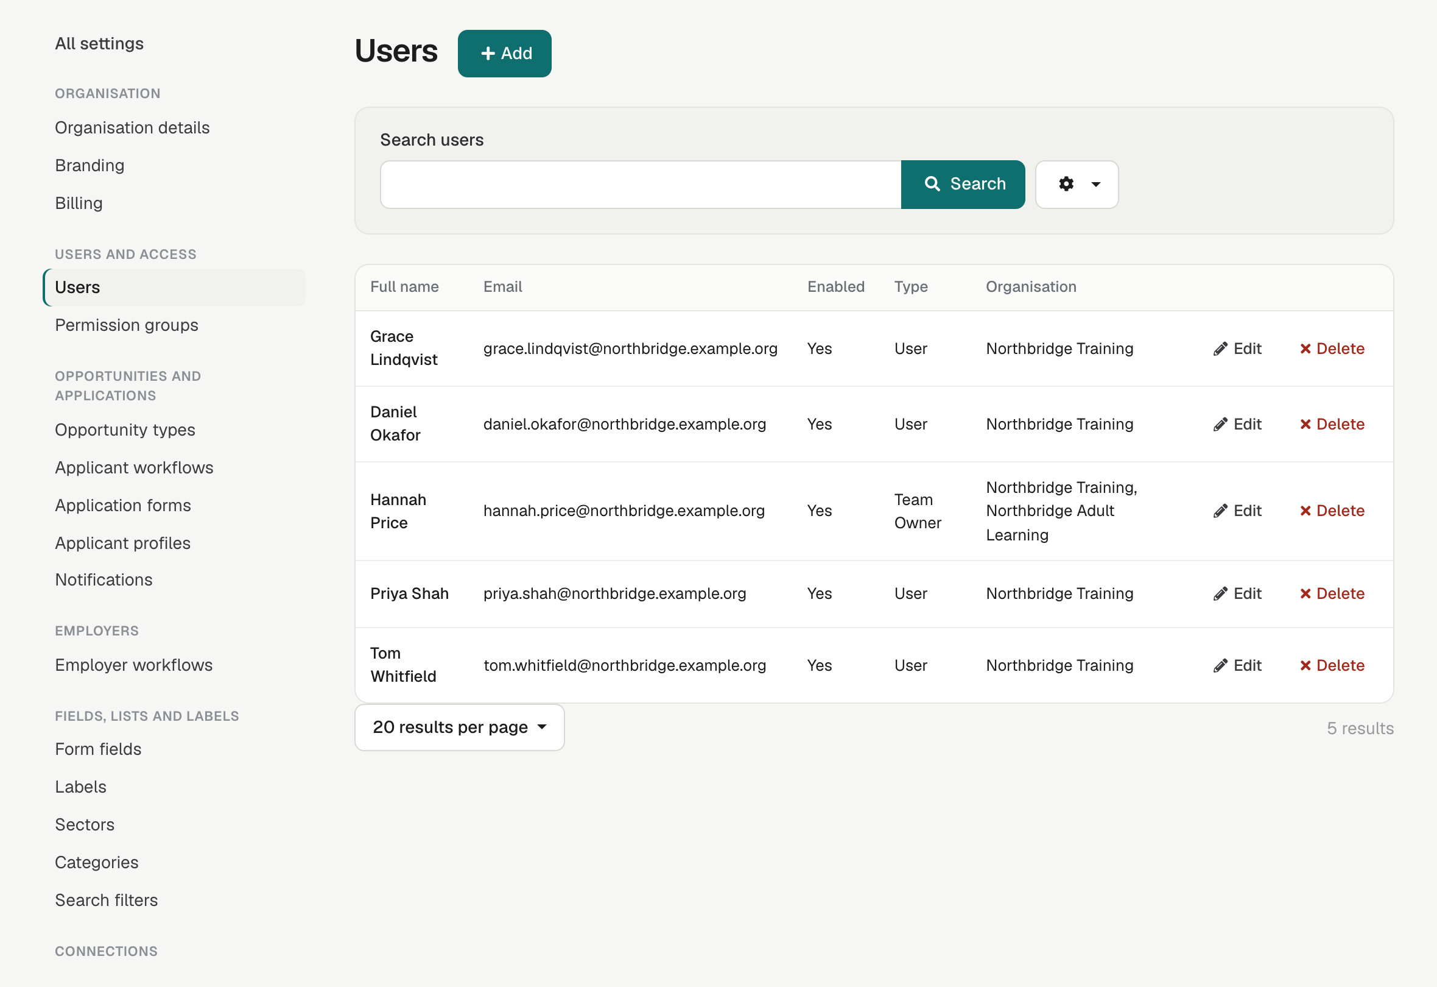Open the search options dropdown arrow
The height and width of the screenshot is (987, 1437).
[1095, 185]
